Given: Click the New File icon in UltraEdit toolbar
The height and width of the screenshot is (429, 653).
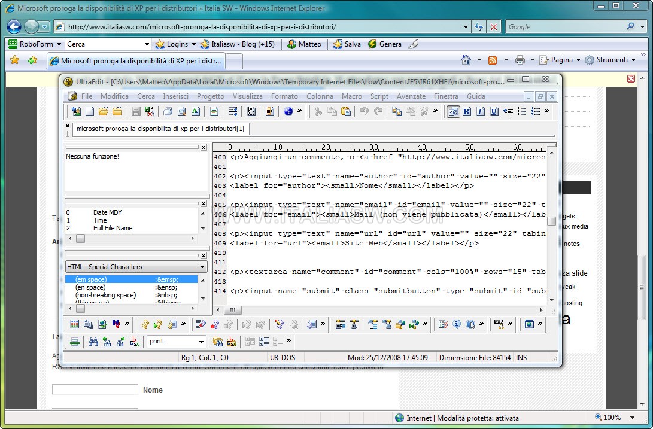Looking at the screenshot, I should coord(90,111).
